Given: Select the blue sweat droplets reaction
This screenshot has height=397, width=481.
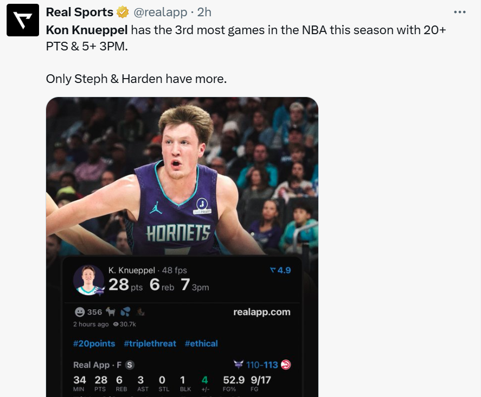Looking at the screenshot, I should tap(125, 312).
